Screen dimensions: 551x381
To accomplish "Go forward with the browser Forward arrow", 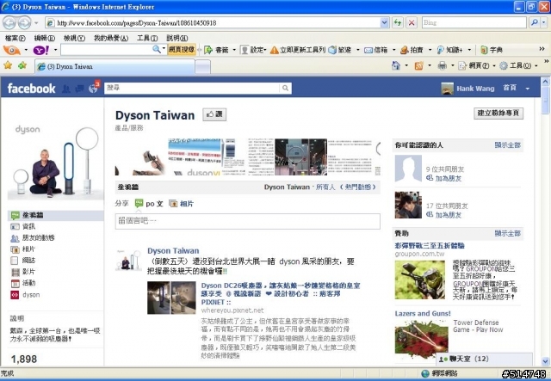I will pyautogui.click(x=25, y=23).
